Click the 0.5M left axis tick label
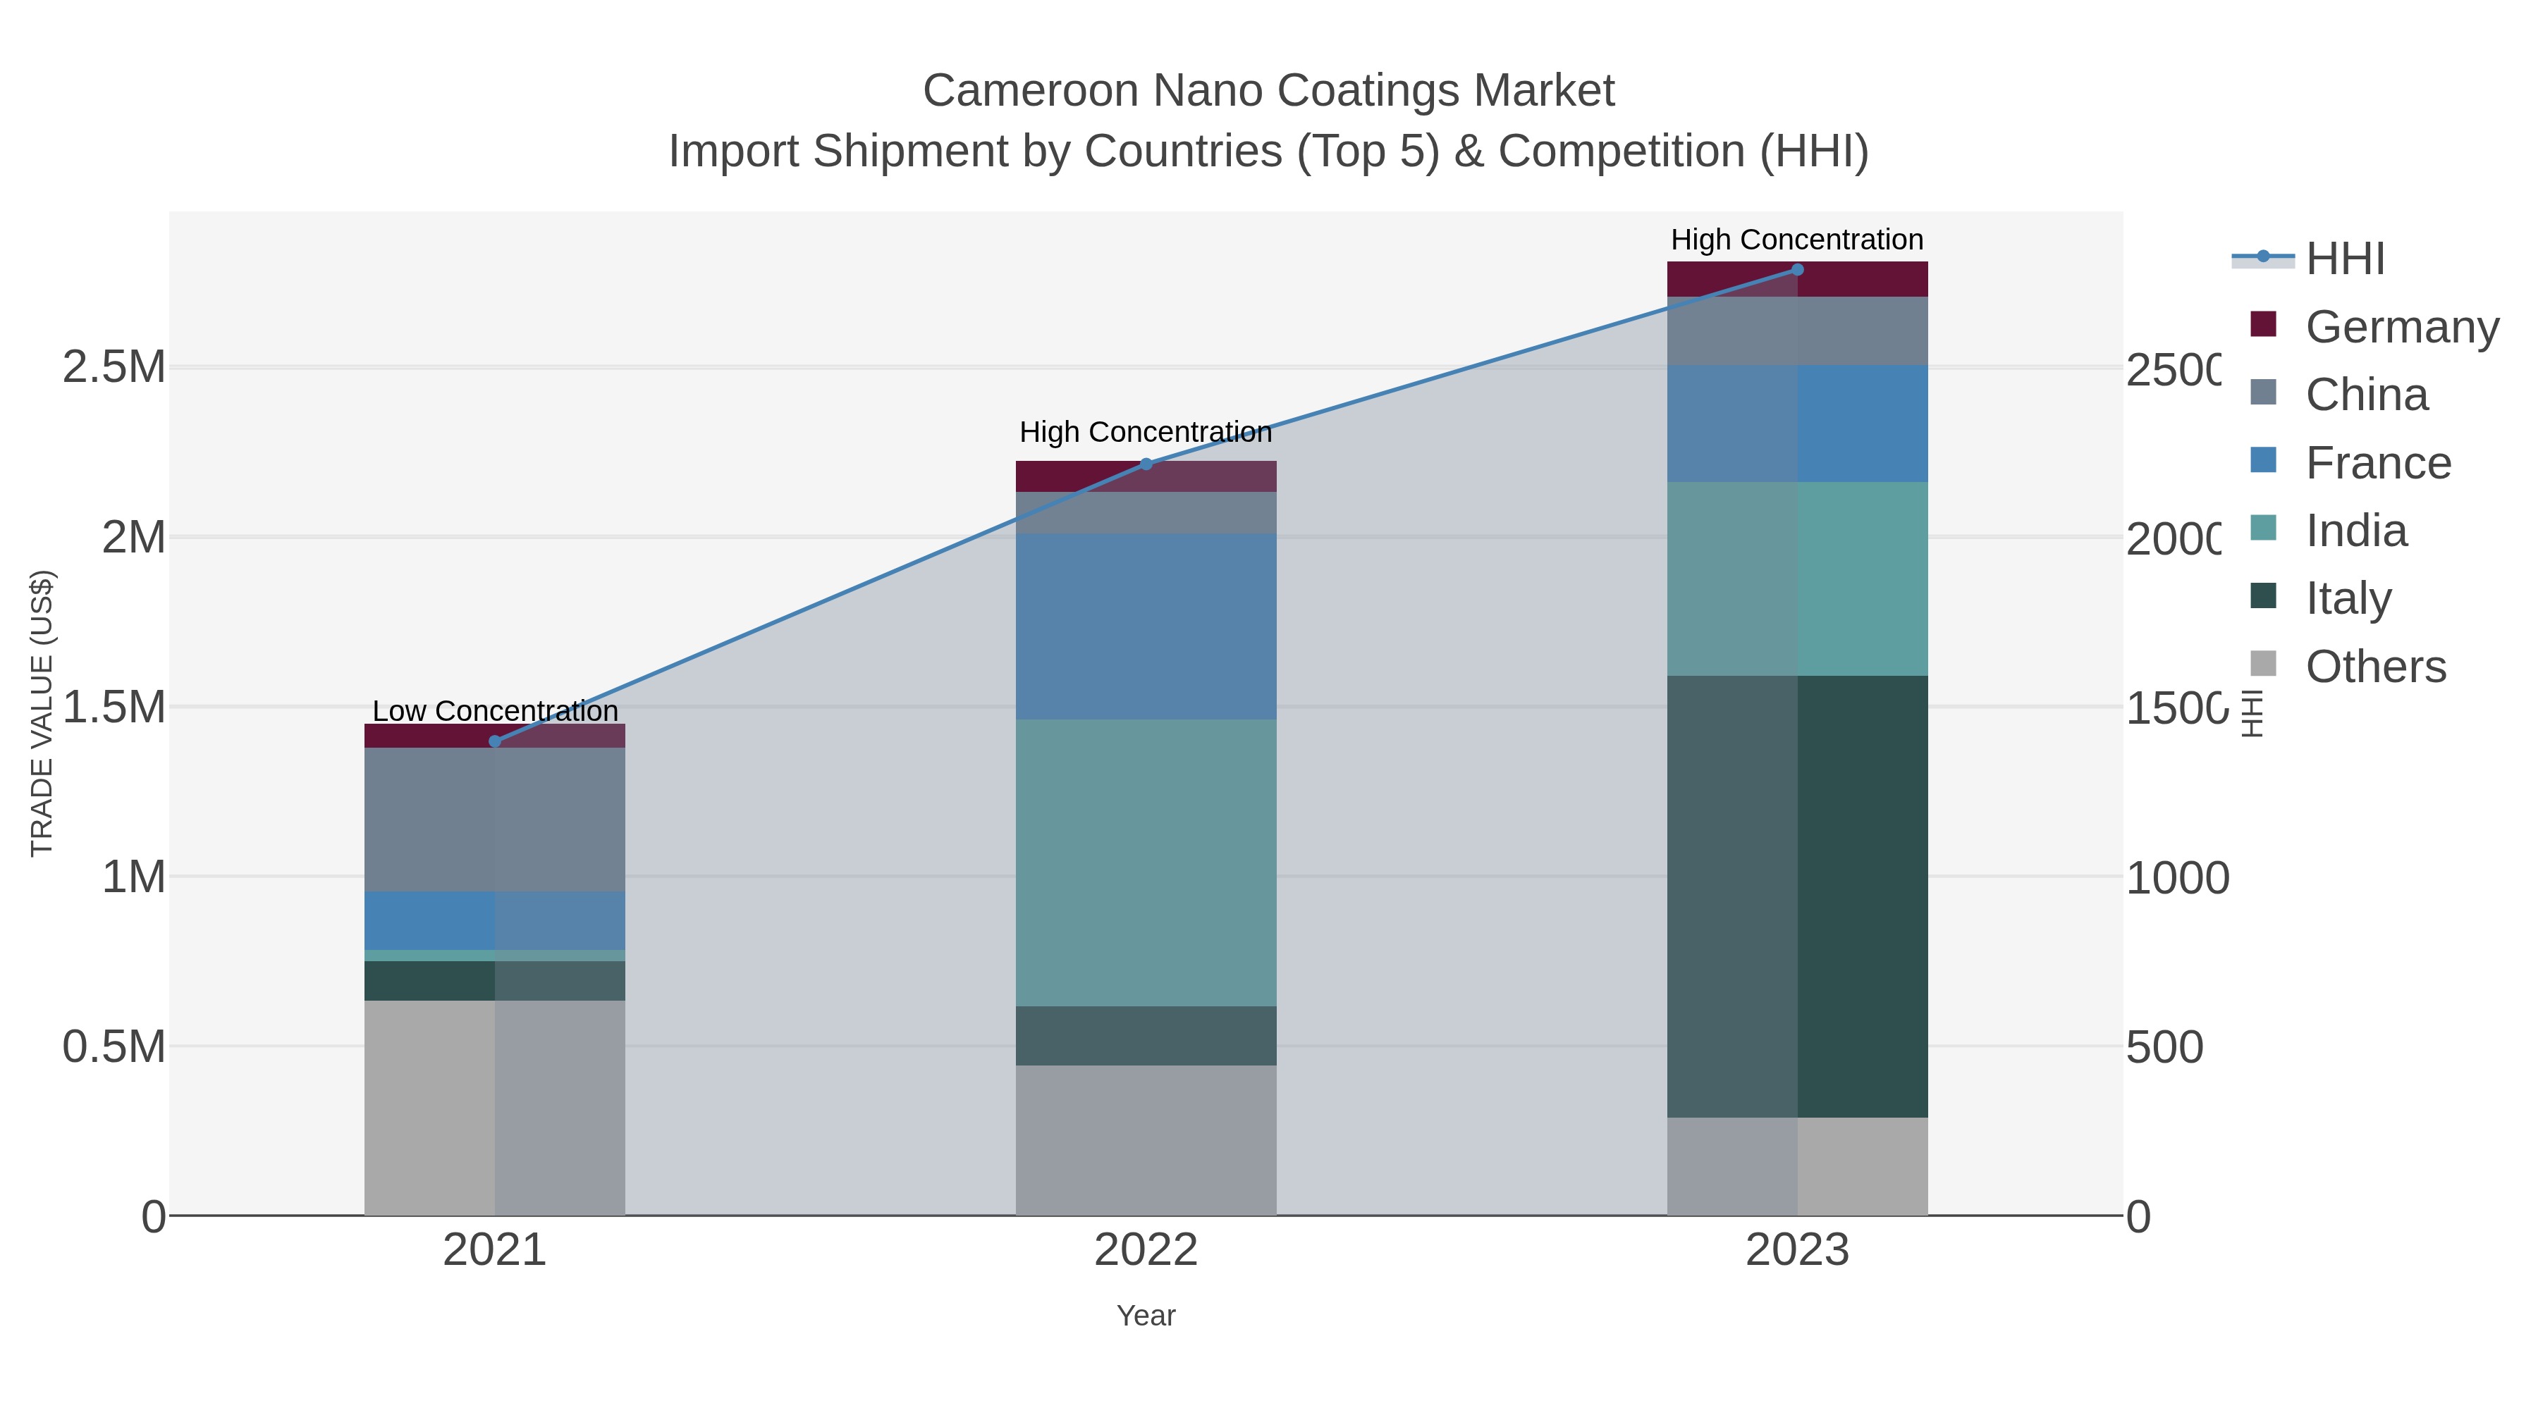The image size is (2538, 1427). click(114, 1047)
